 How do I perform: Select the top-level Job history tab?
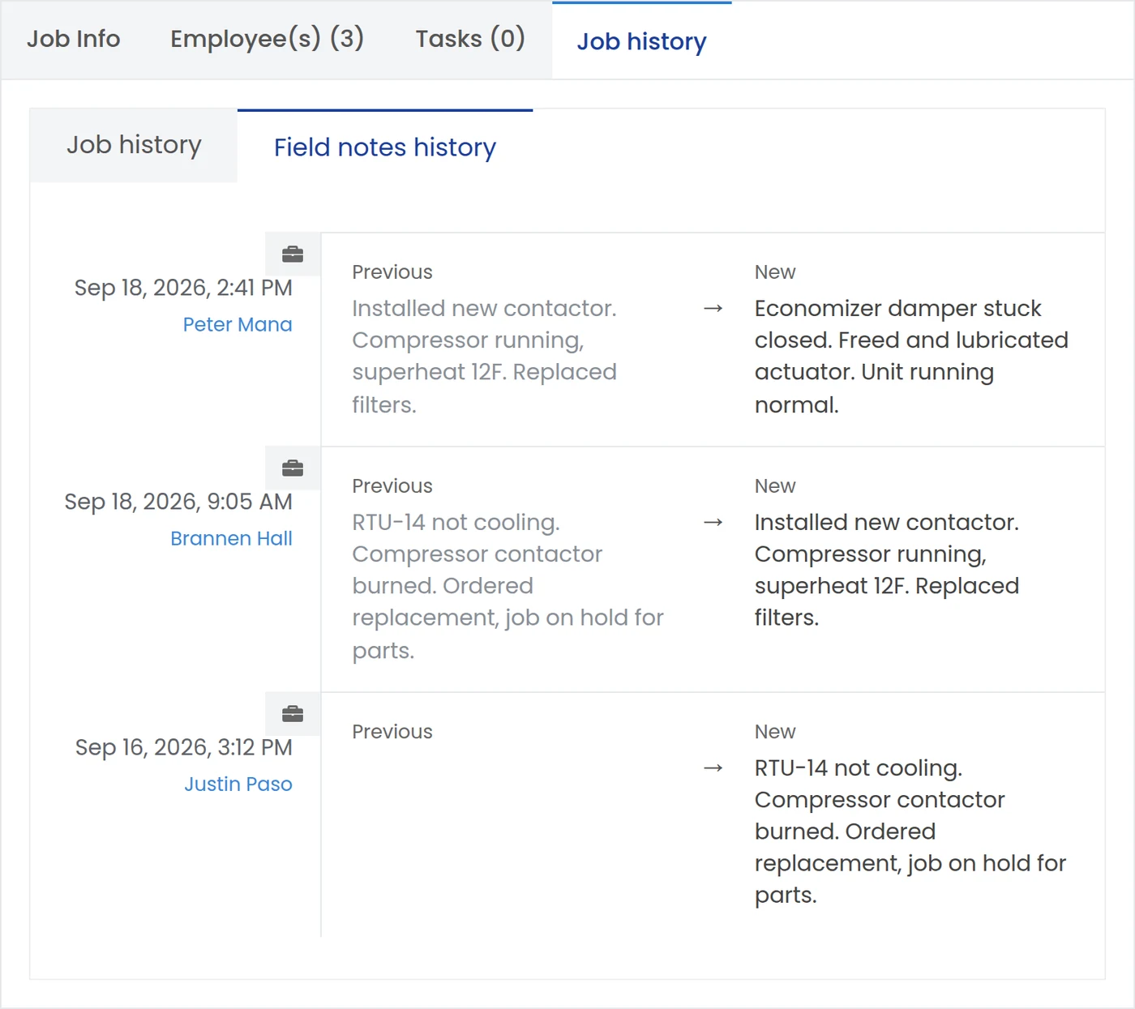coord(641,41)
